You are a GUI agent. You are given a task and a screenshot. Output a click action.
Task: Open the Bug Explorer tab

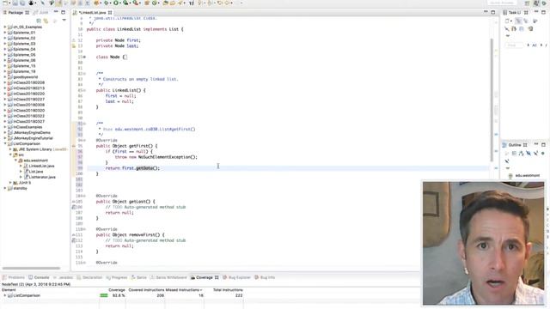pos(237,277)
